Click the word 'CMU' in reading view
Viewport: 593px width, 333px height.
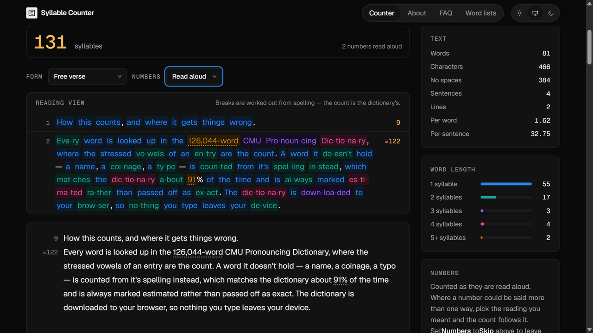pyautogui.click(x=252, y=141)
